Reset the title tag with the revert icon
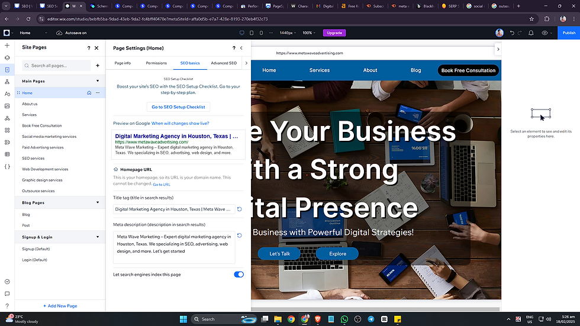This screenshot has height=326, width=580. 239,209
